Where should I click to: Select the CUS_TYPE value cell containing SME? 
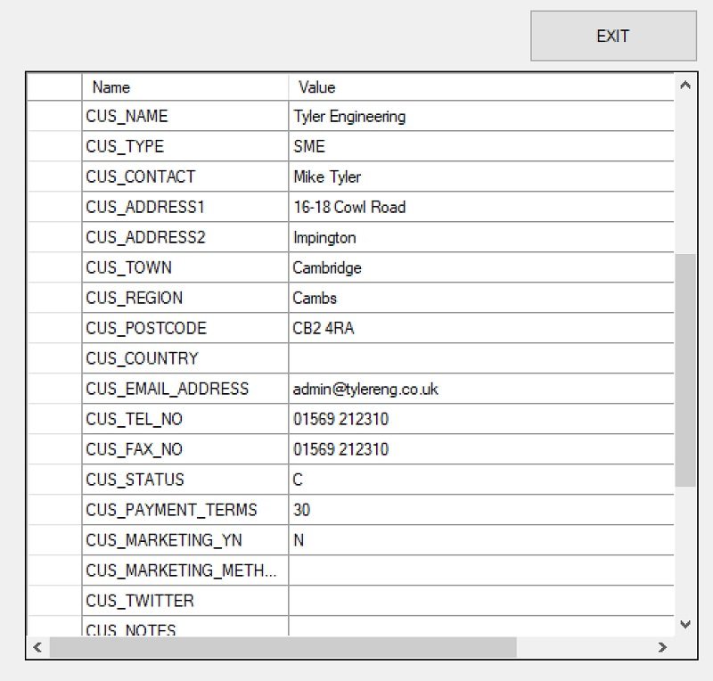[x=481, y=146]
